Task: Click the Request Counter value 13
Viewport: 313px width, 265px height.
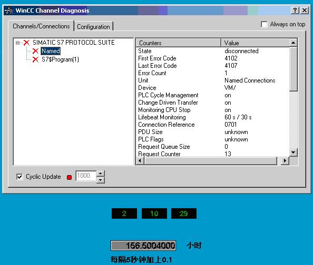Action: [228, 154]
